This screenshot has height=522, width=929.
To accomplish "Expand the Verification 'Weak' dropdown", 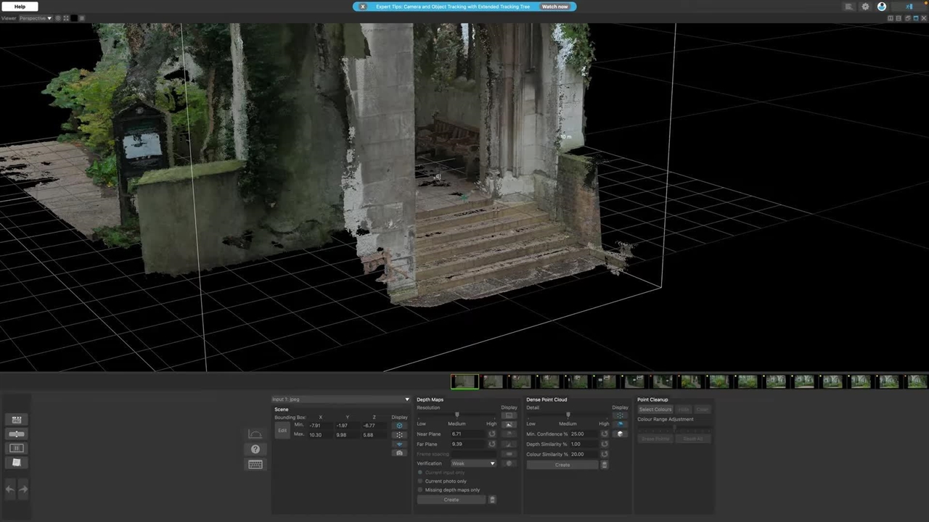I will [472, 463].
